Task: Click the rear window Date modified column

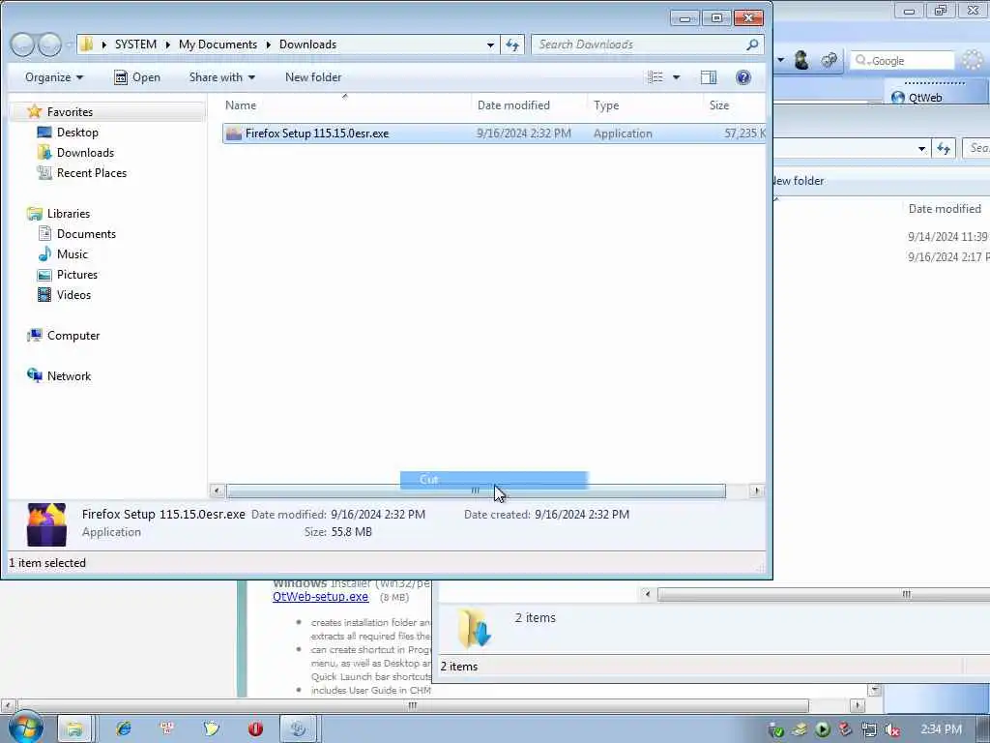Action: [x=945, y=209]
